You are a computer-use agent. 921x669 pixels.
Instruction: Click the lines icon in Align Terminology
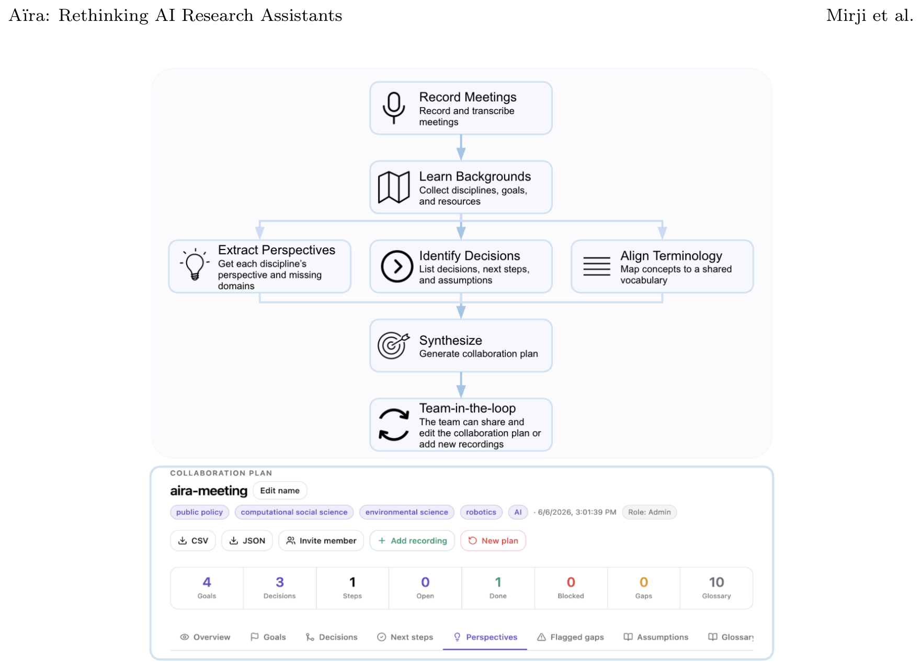click(x=597, y=266)
